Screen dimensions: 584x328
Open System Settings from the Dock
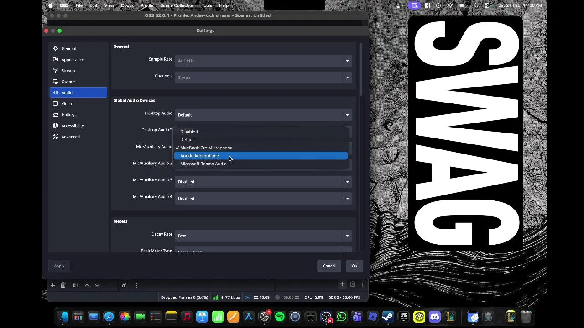(x=264, y=317)
